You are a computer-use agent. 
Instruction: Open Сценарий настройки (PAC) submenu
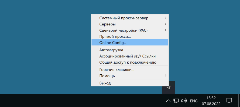click(130, 30)
